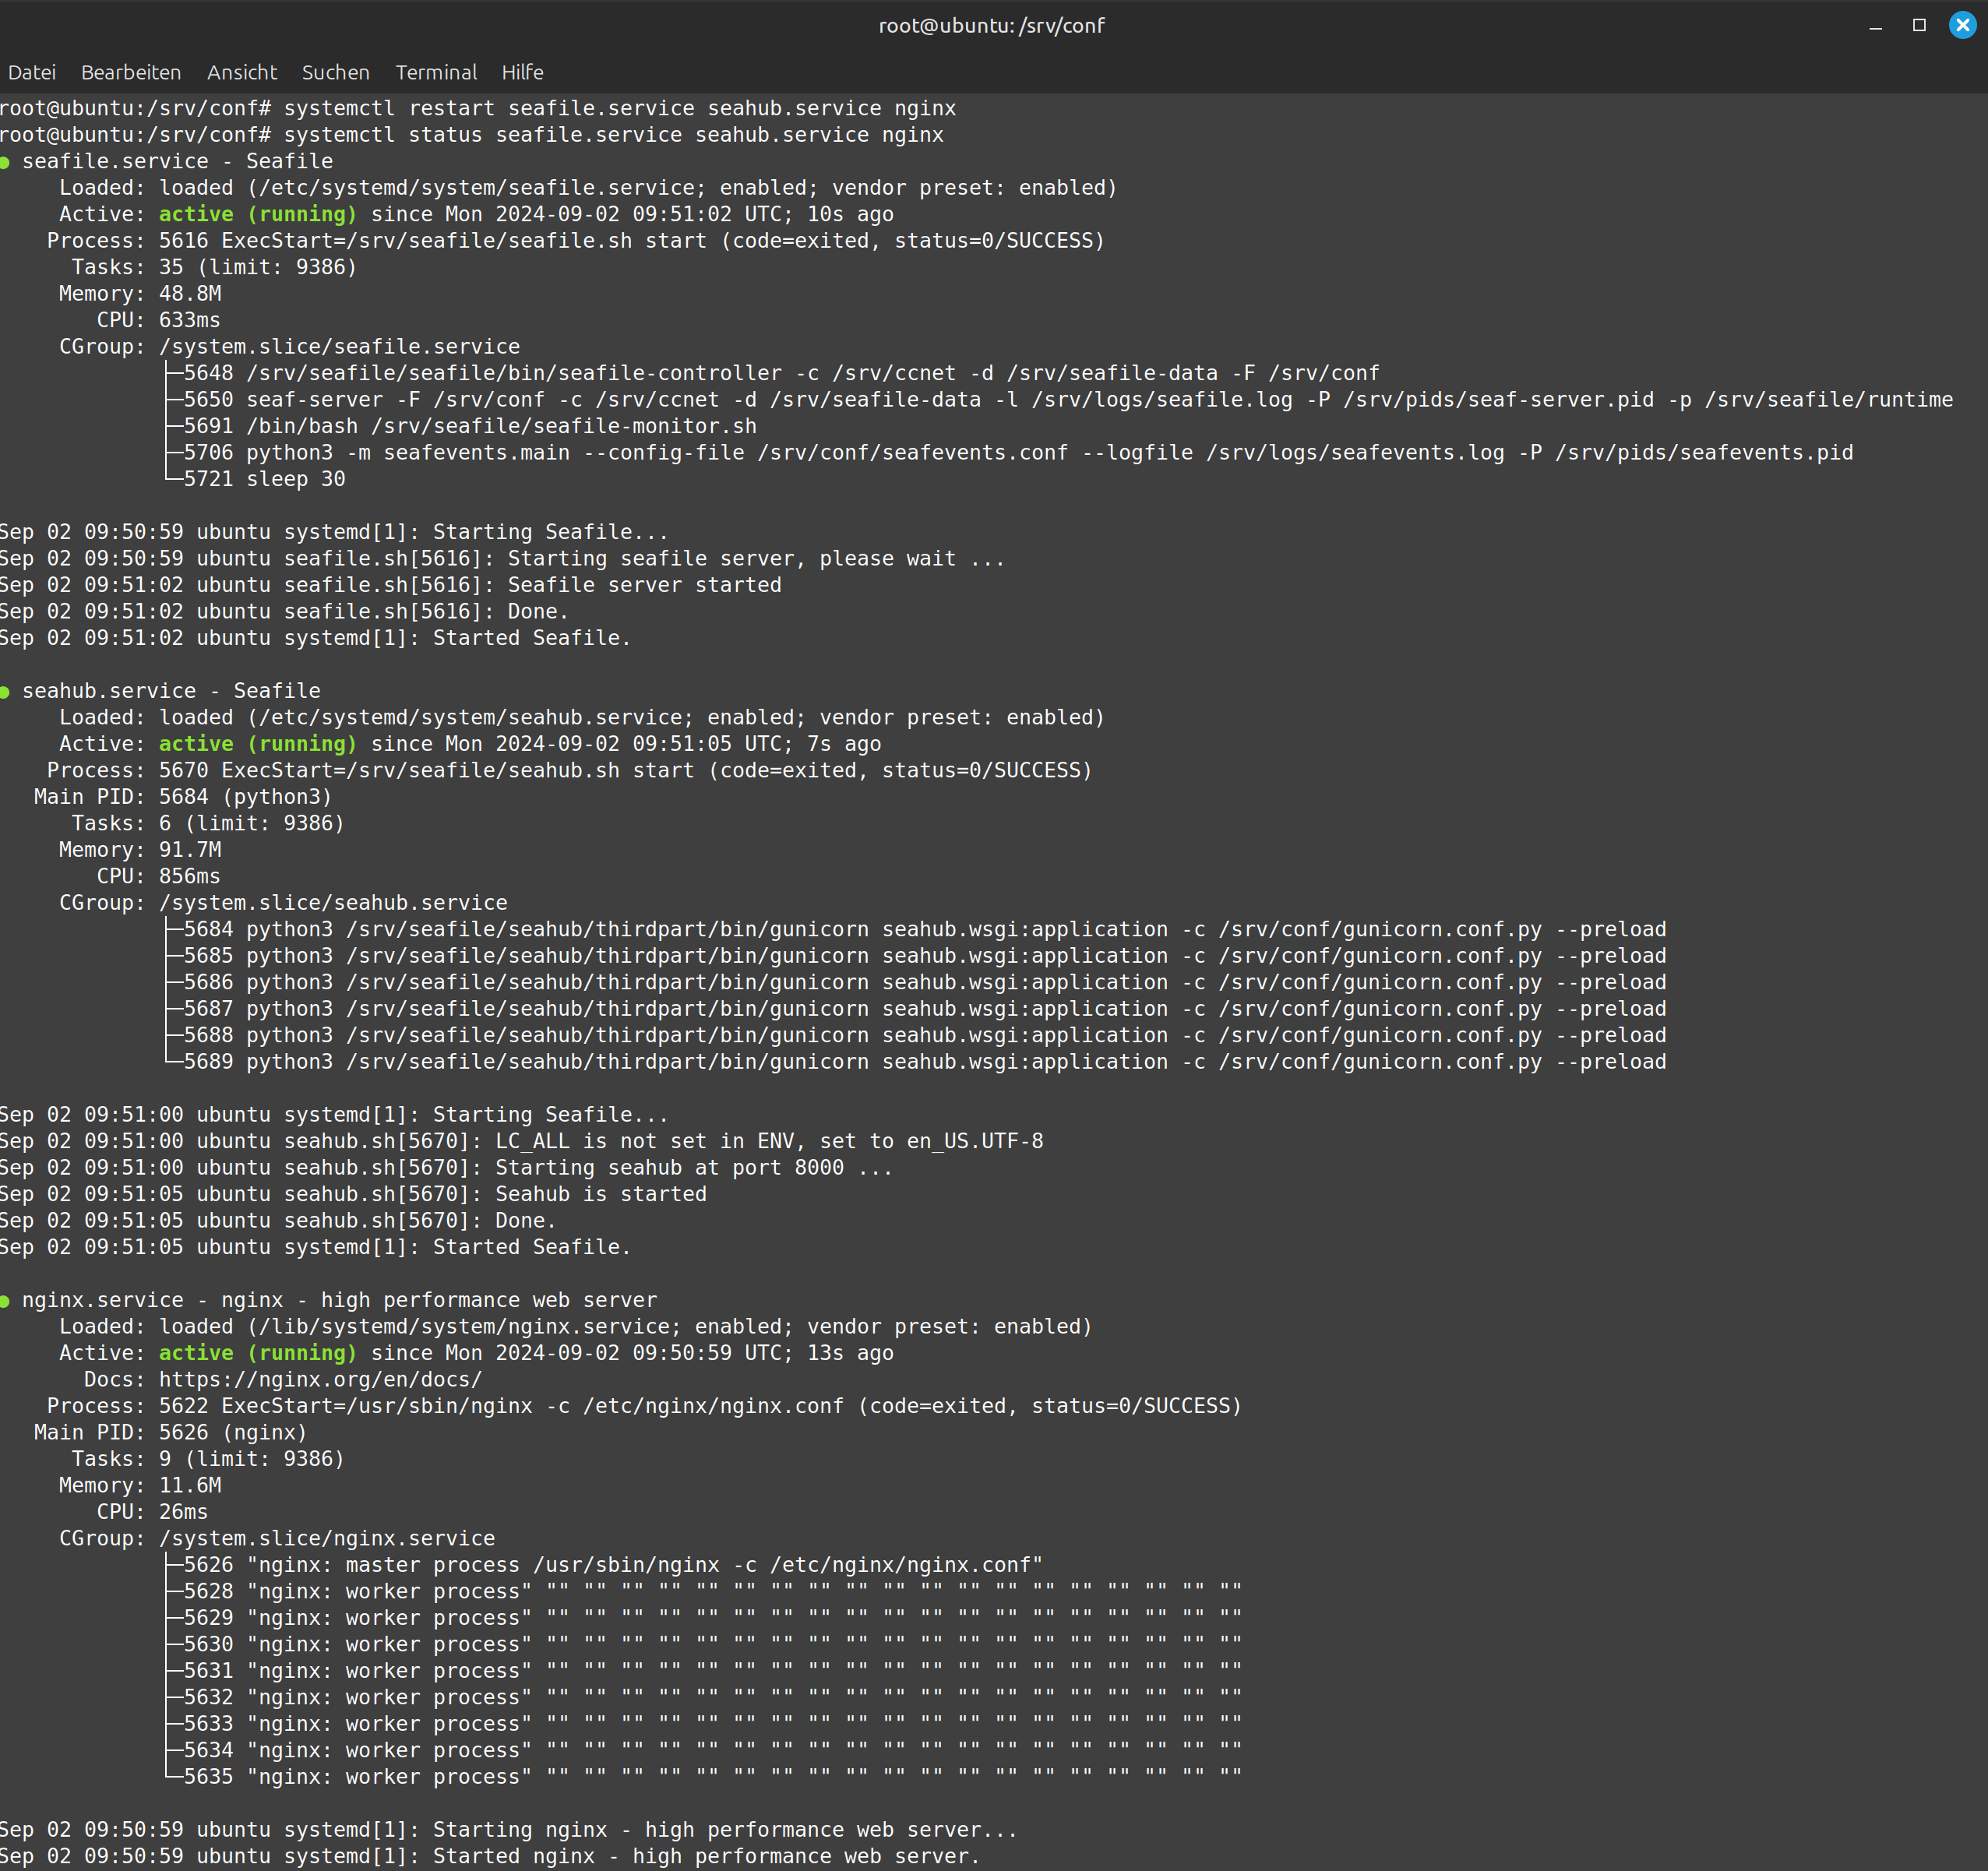Screen dimensions: 1988x1871
Task: Click window title 'root@ubuntu: /srv/conf'
Action: coord(992,26)
